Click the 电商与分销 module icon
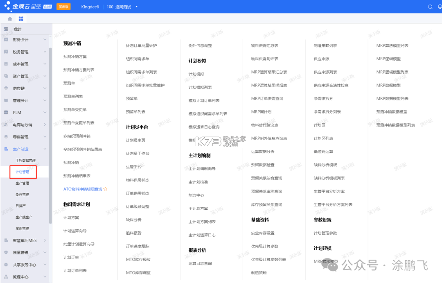This screenshot has height=283, width=442. coord(6,125)
